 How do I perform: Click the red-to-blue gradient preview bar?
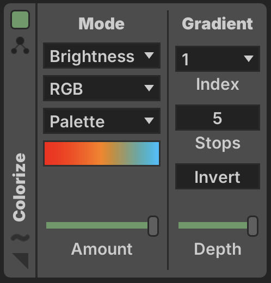click(x=102, y=153)
